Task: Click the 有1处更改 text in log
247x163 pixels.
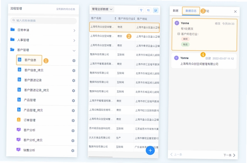Action: [187, 29]
